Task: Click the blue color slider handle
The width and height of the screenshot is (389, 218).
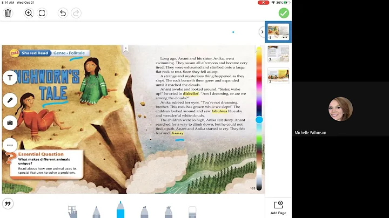Action: pos(259,120)
